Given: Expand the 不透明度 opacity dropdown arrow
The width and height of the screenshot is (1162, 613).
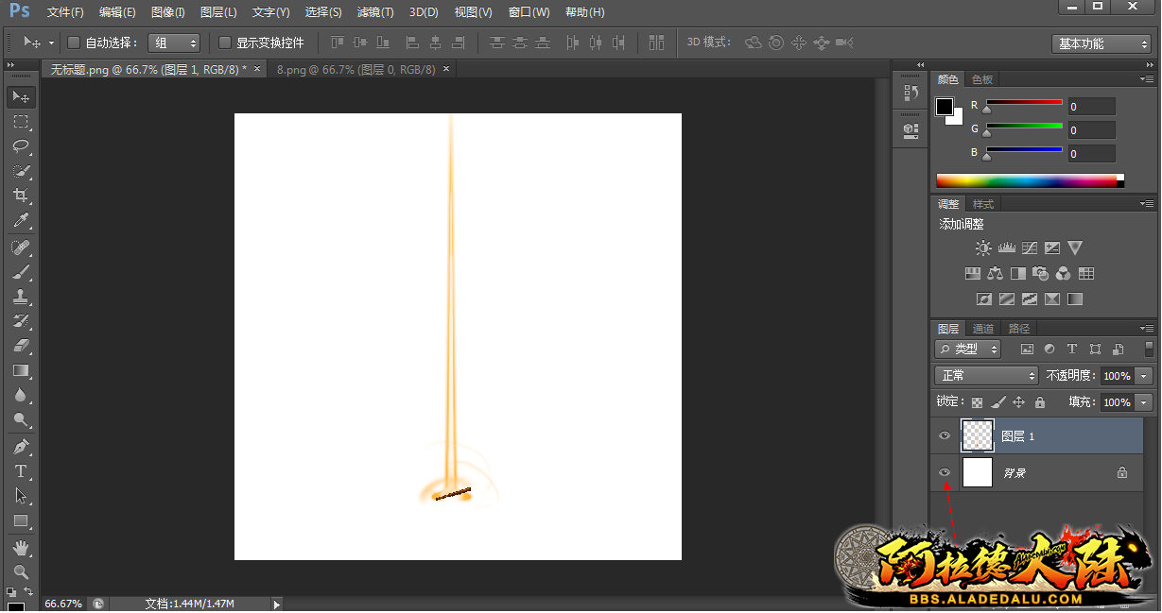Looking at the screenshot, I should pyautogui.click(x=1144, y=376).
